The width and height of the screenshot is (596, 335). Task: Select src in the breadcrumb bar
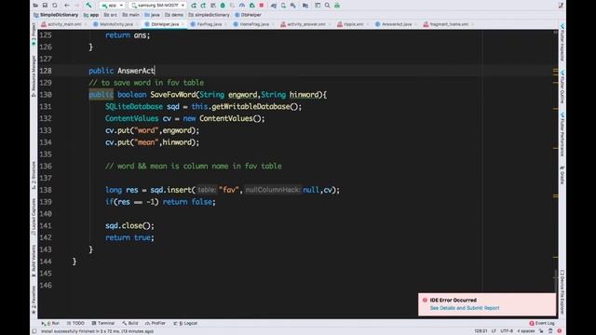coord(111,15)
